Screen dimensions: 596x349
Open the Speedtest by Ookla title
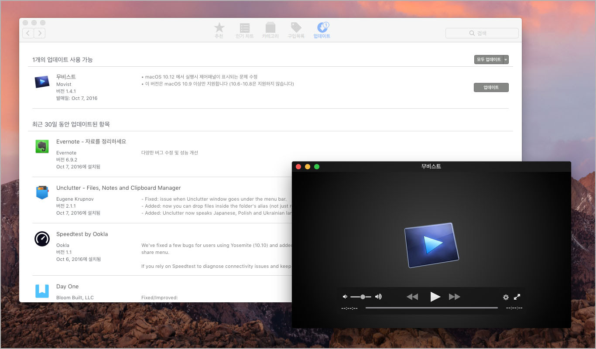82,234
